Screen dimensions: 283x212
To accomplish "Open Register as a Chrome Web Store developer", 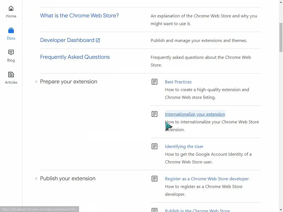I will [207, 179].
